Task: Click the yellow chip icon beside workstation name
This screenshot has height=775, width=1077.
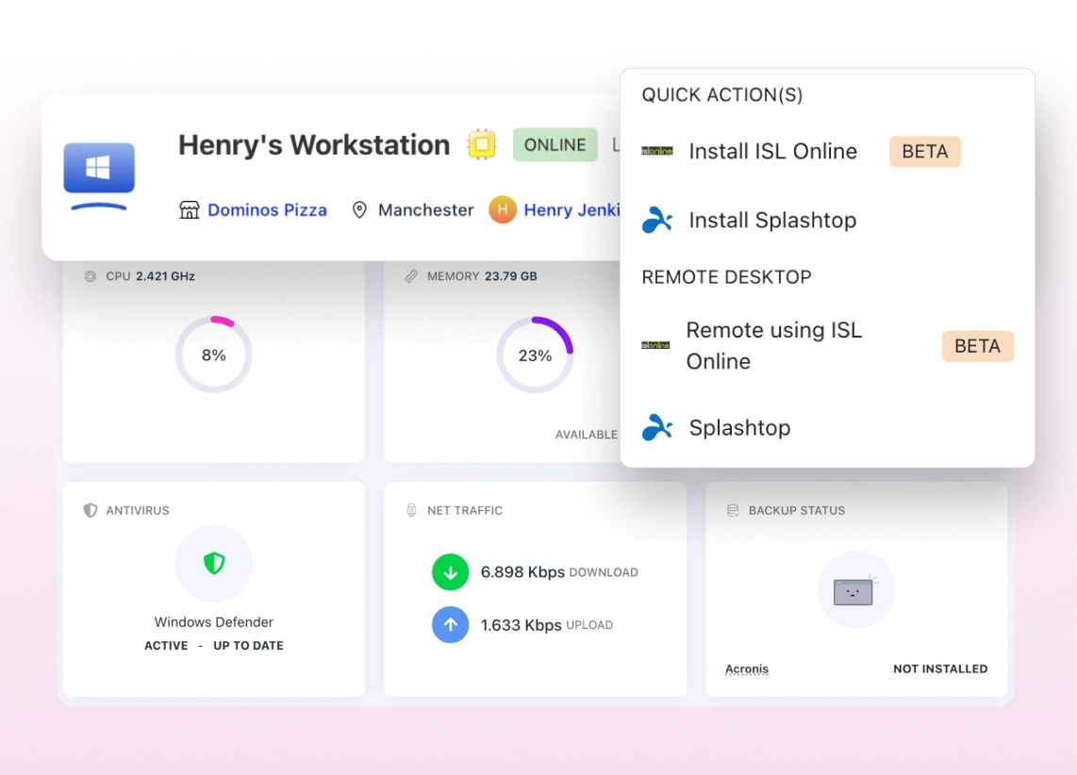Action: click(482, 145)
